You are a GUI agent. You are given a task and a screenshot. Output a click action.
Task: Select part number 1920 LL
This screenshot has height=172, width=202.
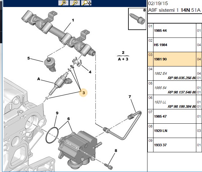tap(160, 102)
